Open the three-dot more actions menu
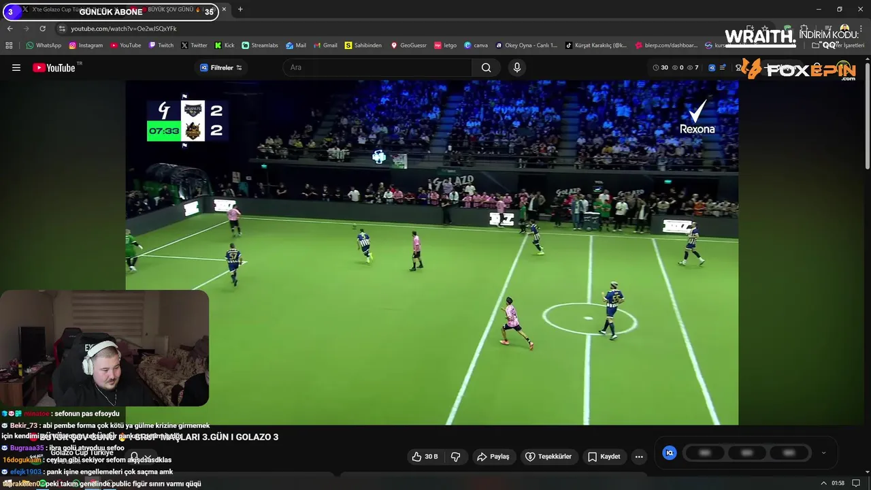Screen dimensions: 871x490 pyautogui.click(x=639, y=457)
